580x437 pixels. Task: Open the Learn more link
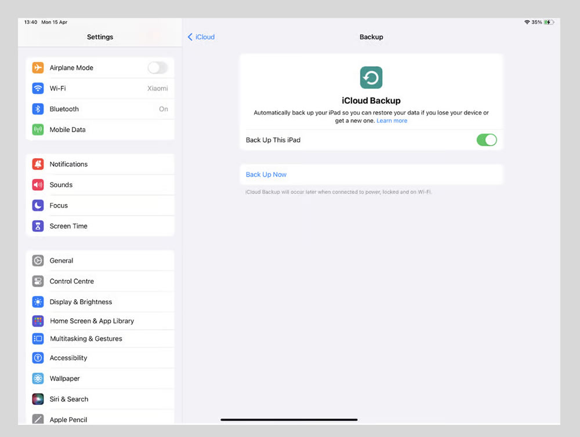[391, 121]
